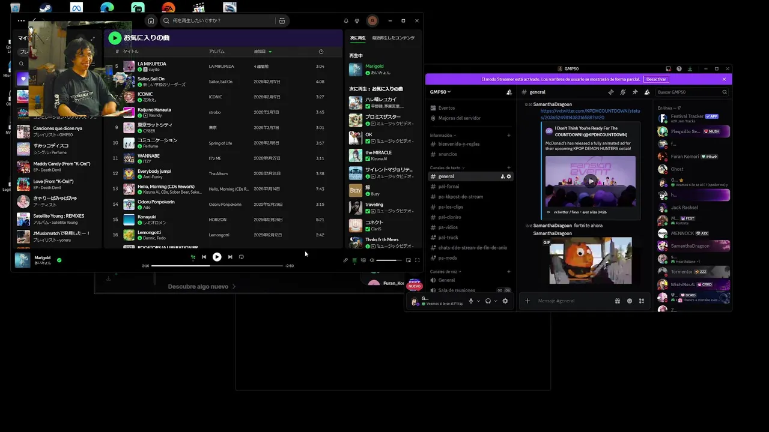Toggle Spotify repeat

click(242, 257)
